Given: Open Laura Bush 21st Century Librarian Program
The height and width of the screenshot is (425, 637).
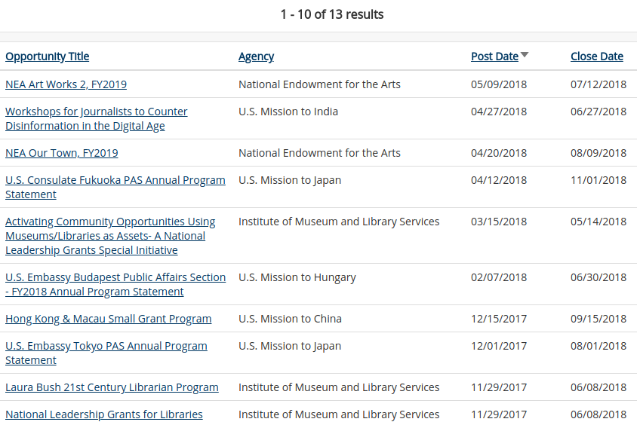Looking at the screenshot, I should coord(112,387).
